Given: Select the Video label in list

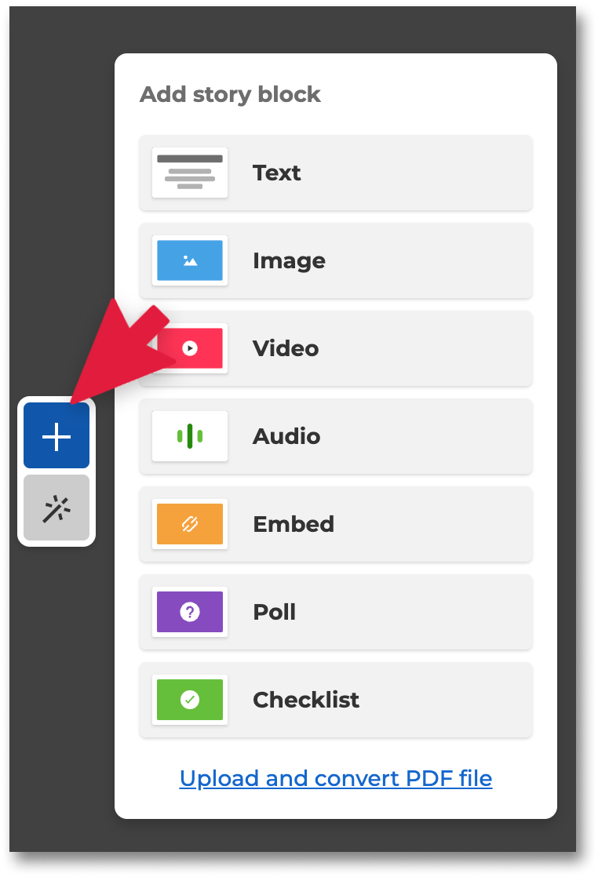Looking at the screenshot, I should [286, 348].
